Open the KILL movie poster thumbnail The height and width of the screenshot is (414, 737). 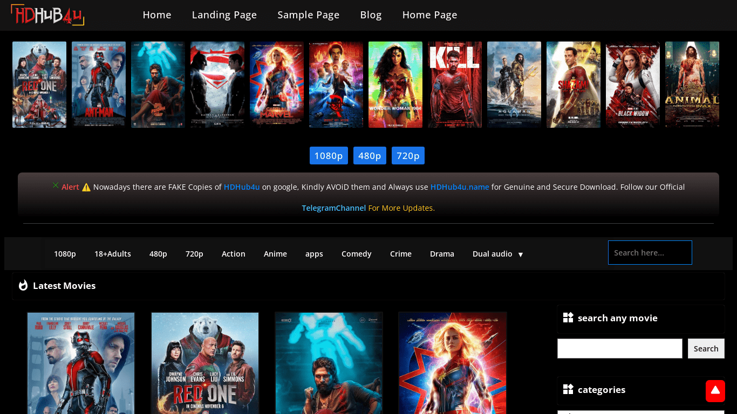point(455,85)
